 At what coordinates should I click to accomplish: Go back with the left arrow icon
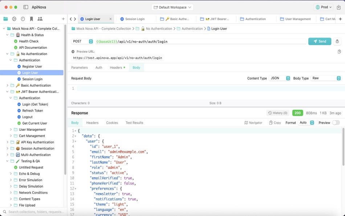(70, 19)
